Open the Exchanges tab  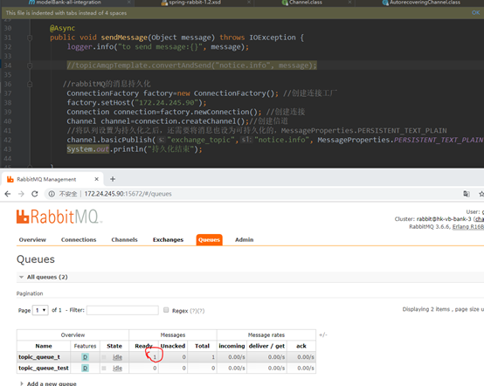[x=168, y=240]
